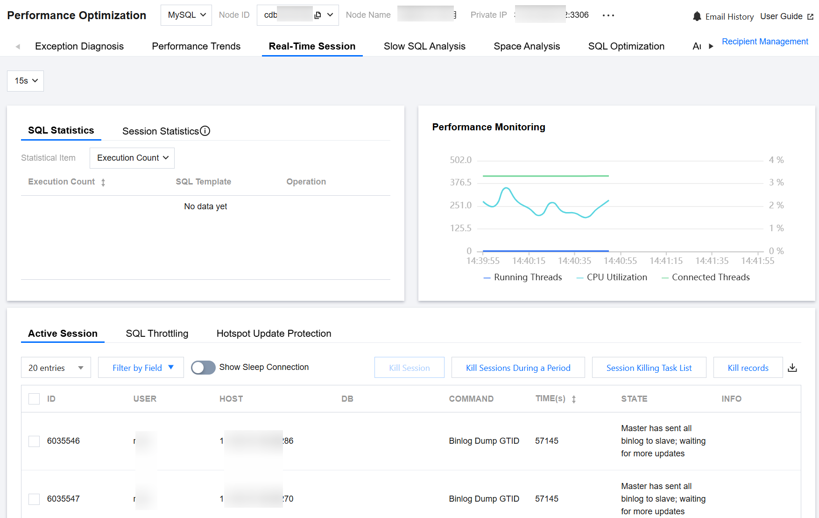Image resolution: width=819 pixels, height=518 pixels.
Task: Sort sessions by TIME(s) column
Action: pos(574,399)
